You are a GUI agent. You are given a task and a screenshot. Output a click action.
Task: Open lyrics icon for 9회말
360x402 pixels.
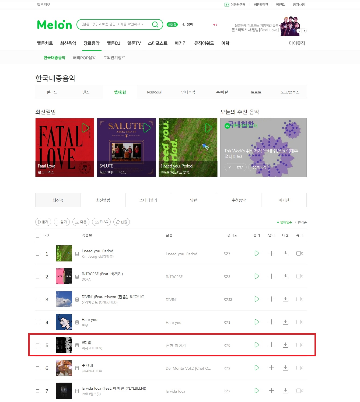pyautogui.click(x=77, y=345)
